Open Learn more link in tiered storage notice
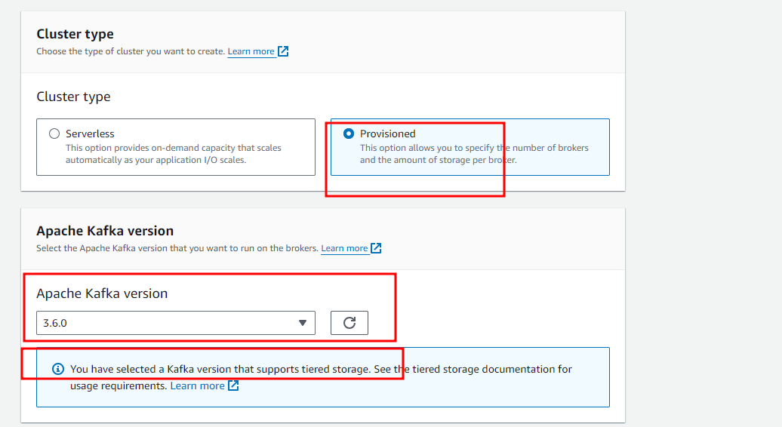Screen dimensions: 782x427 [x=198, y=386]
